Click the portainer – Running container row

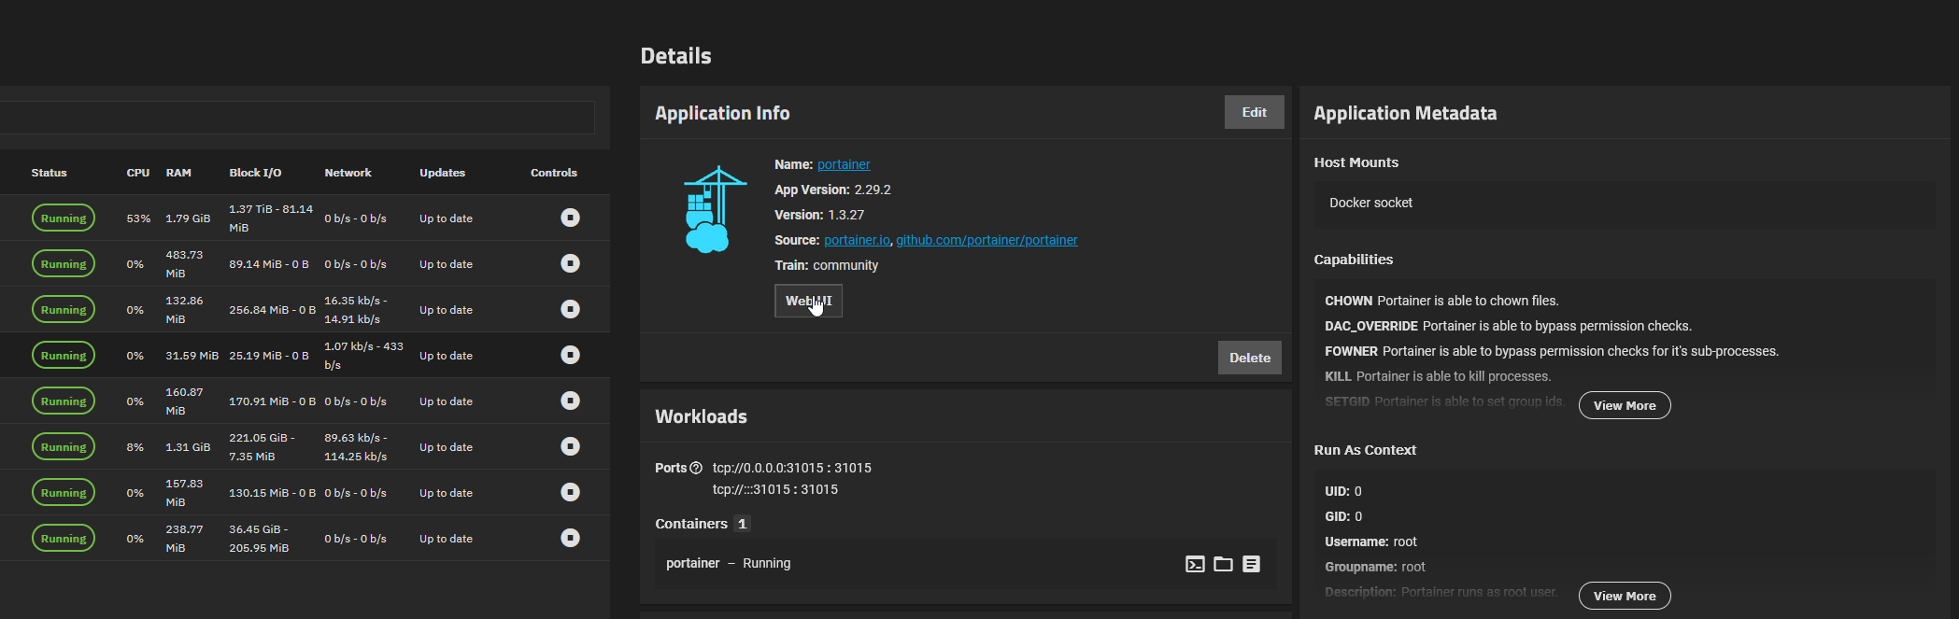coord(965,564)
